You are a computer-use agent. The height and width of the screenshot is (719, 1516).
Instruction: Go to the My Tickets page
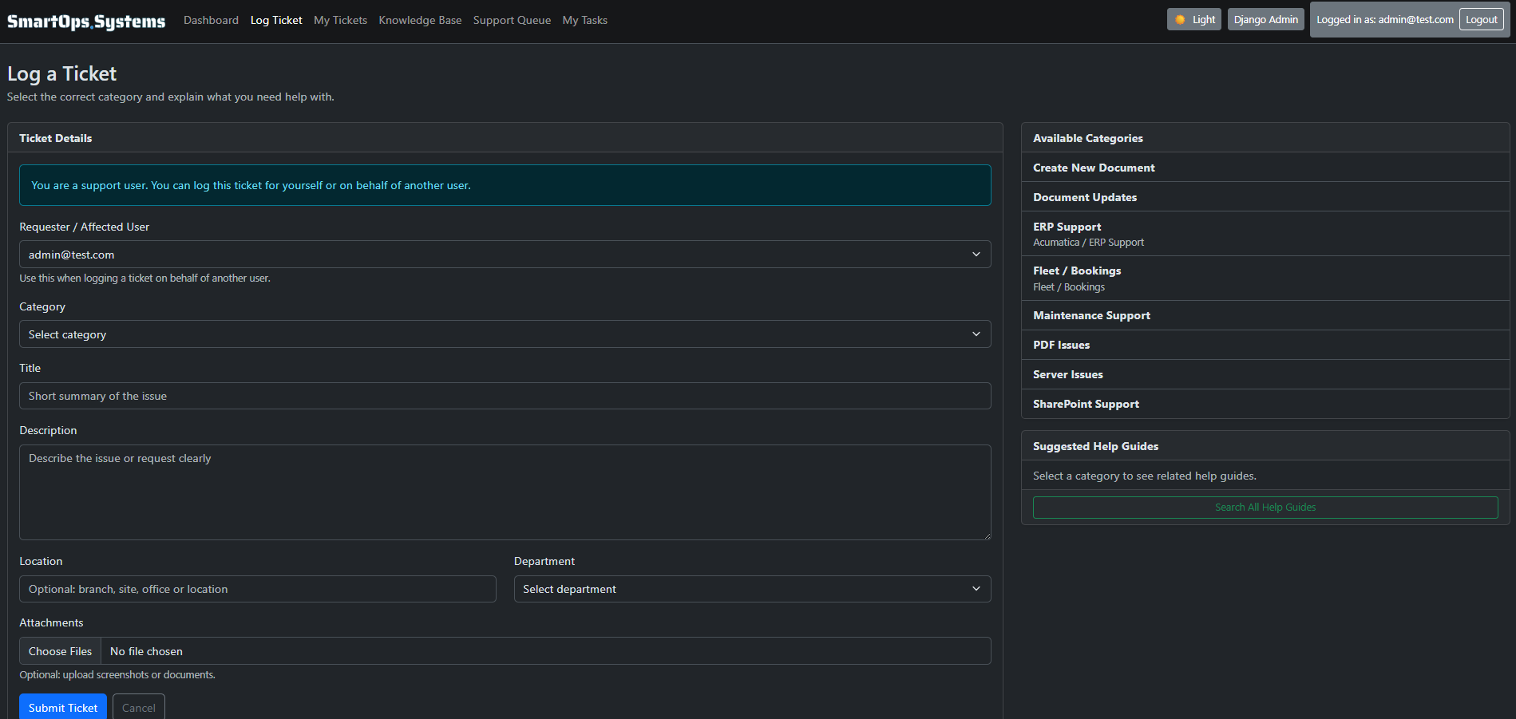340,20
